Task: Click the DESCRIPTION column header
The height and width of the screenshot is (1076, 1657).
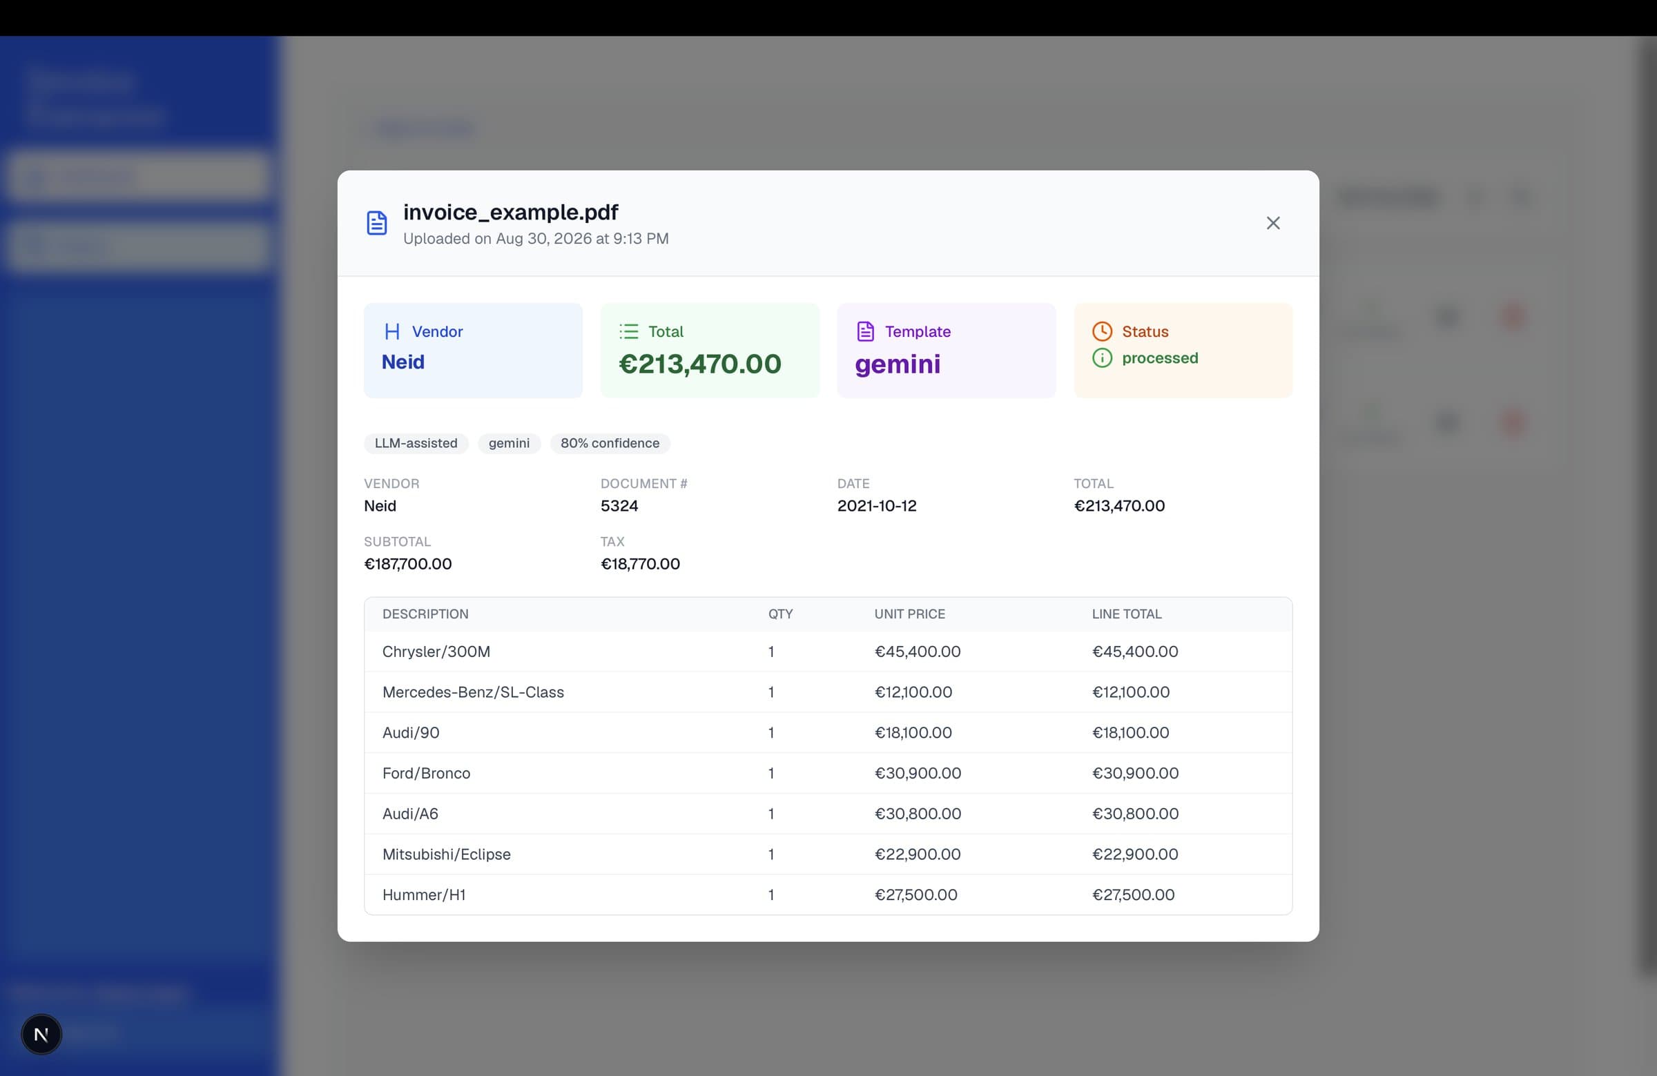Action: coord(425,614)
